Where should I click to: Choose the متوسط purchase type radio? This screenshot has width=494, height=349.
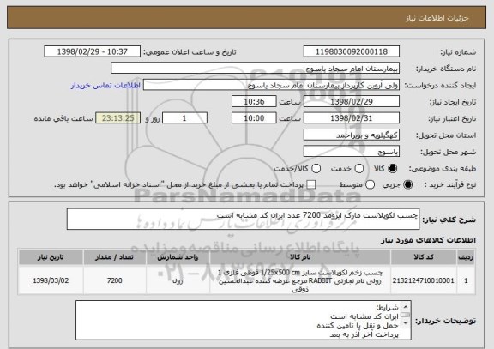[x=370, y=185]
